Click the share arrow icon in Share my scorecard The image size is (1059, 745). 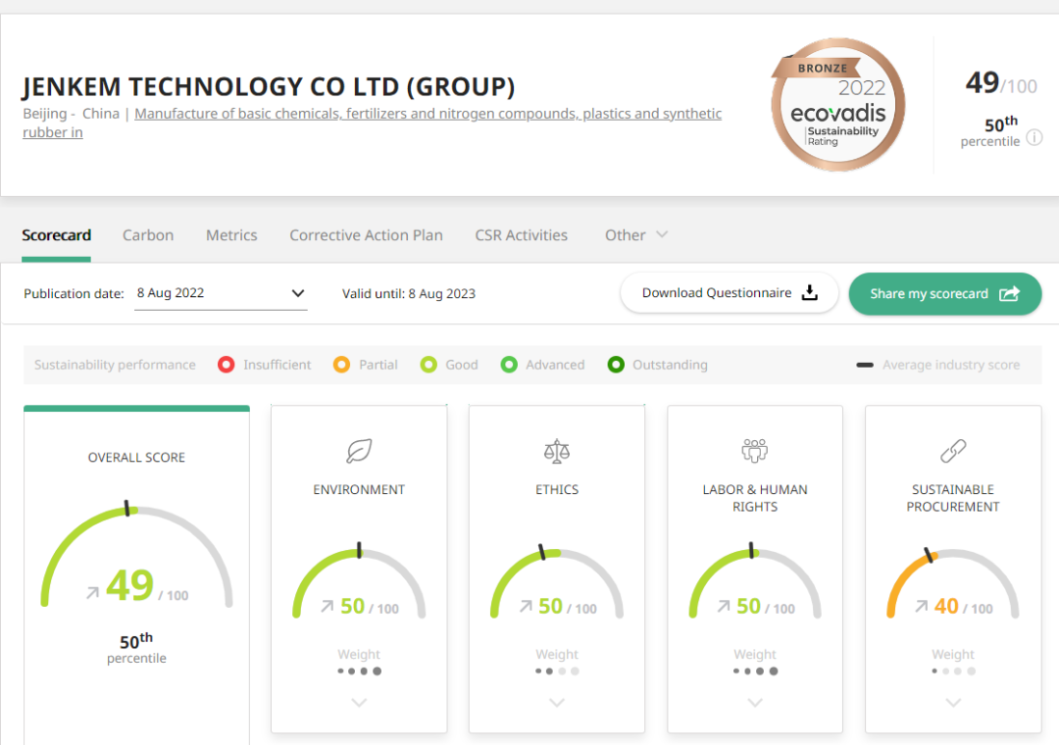click(1009, 294)
